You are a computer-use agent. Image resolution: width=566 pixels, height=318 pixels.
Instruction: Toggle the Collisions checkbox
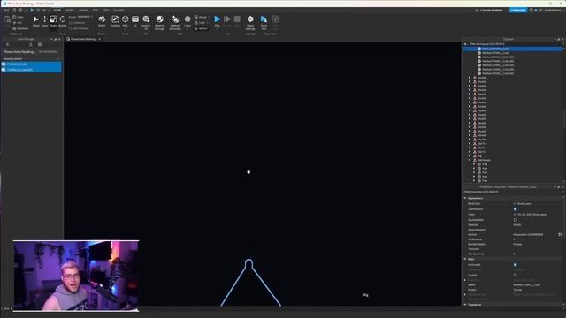[x=71, y=23]
